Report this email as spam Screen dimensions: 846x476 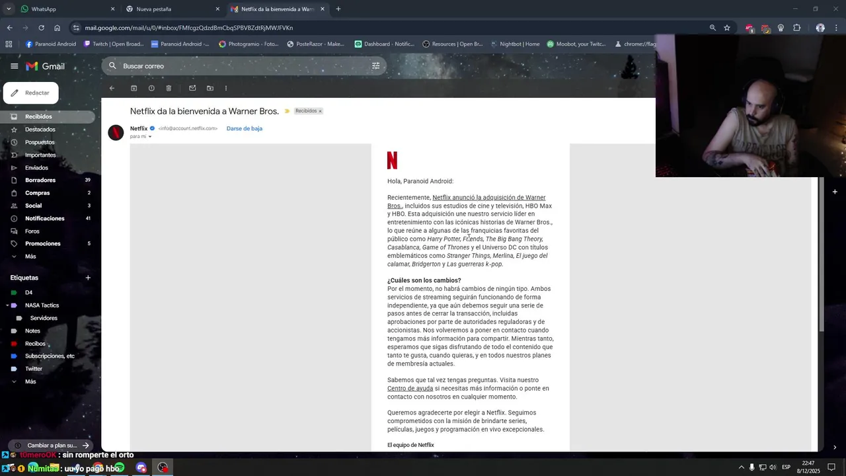click(x=151, y=88)
